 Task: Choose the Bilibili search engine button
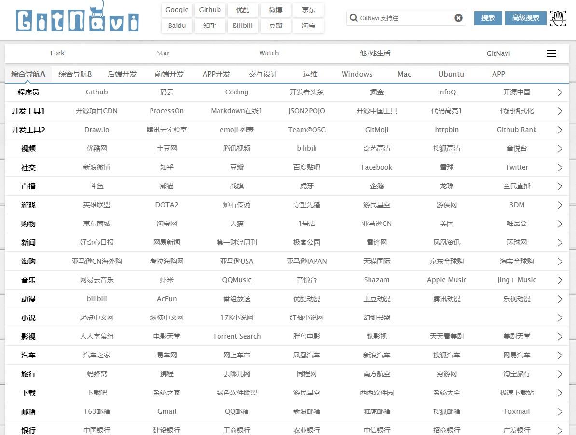tap(243, 26)
